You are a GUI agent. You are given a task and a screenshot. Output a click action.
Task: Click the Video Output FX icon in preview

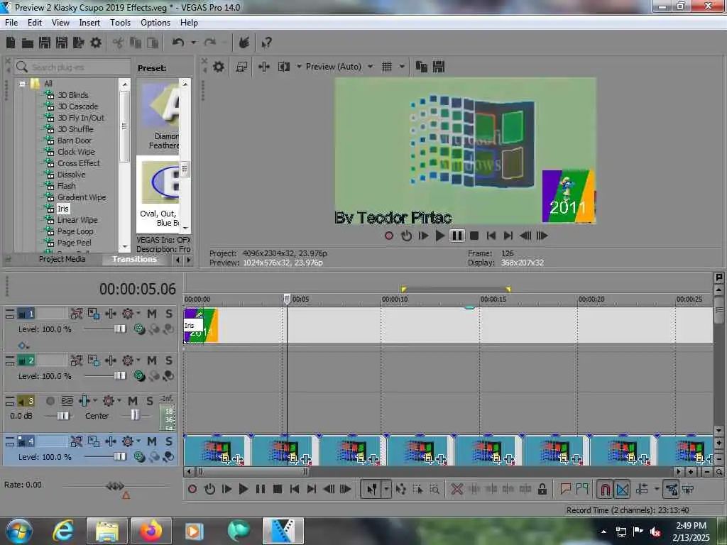pyautogui.click(x=264, y=67)
